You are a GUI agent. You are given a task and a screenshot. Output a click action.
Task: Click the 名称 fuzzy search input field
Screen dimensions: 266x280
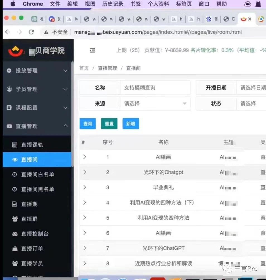[x=155, y=88]
